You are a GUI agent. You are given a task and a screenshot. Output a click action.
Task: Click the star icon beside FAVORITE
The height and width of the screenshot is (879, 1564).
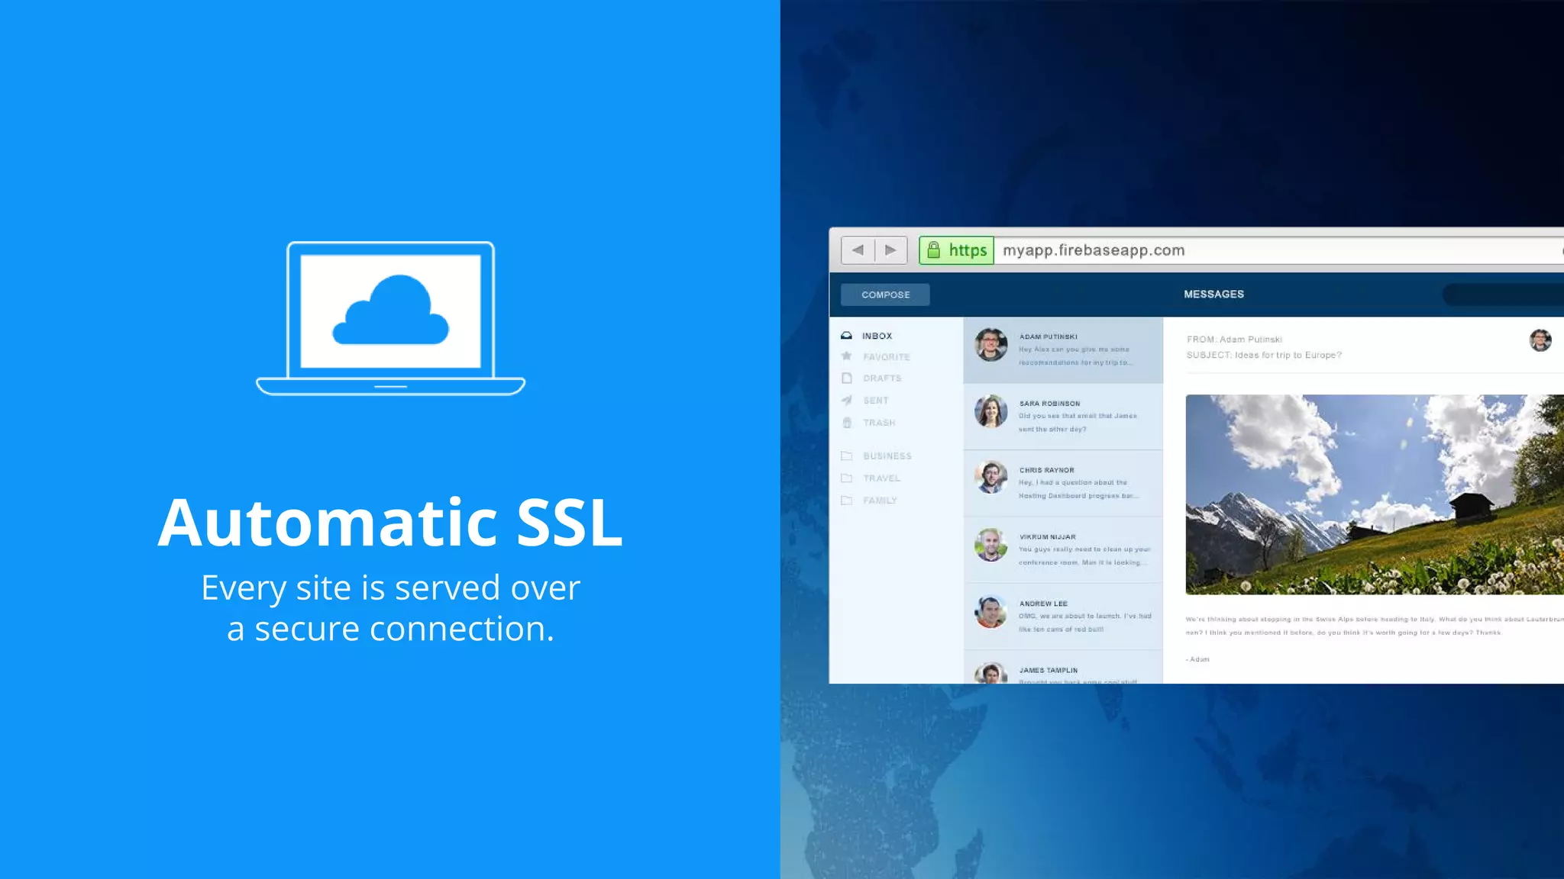tap(846, 356)
